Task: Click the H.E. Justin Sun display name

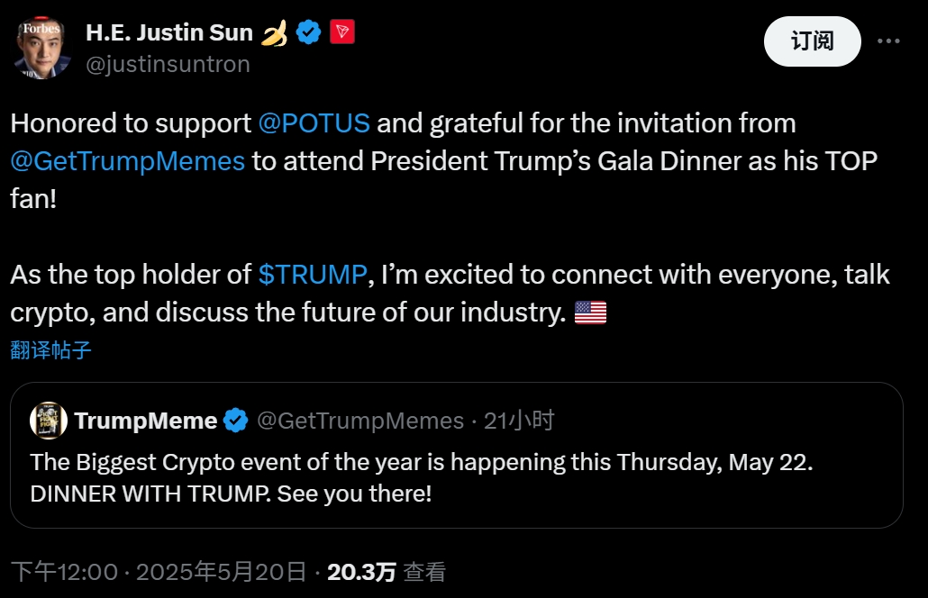Action: point(169,34)
